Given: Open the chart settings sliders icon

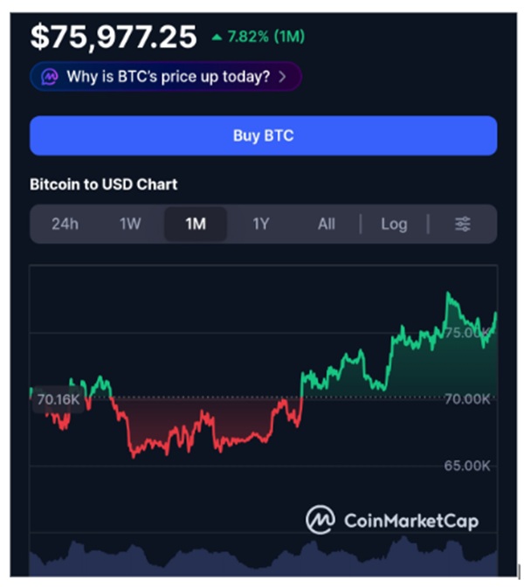Looking at the screenshot, I should (x=463, y=224).
